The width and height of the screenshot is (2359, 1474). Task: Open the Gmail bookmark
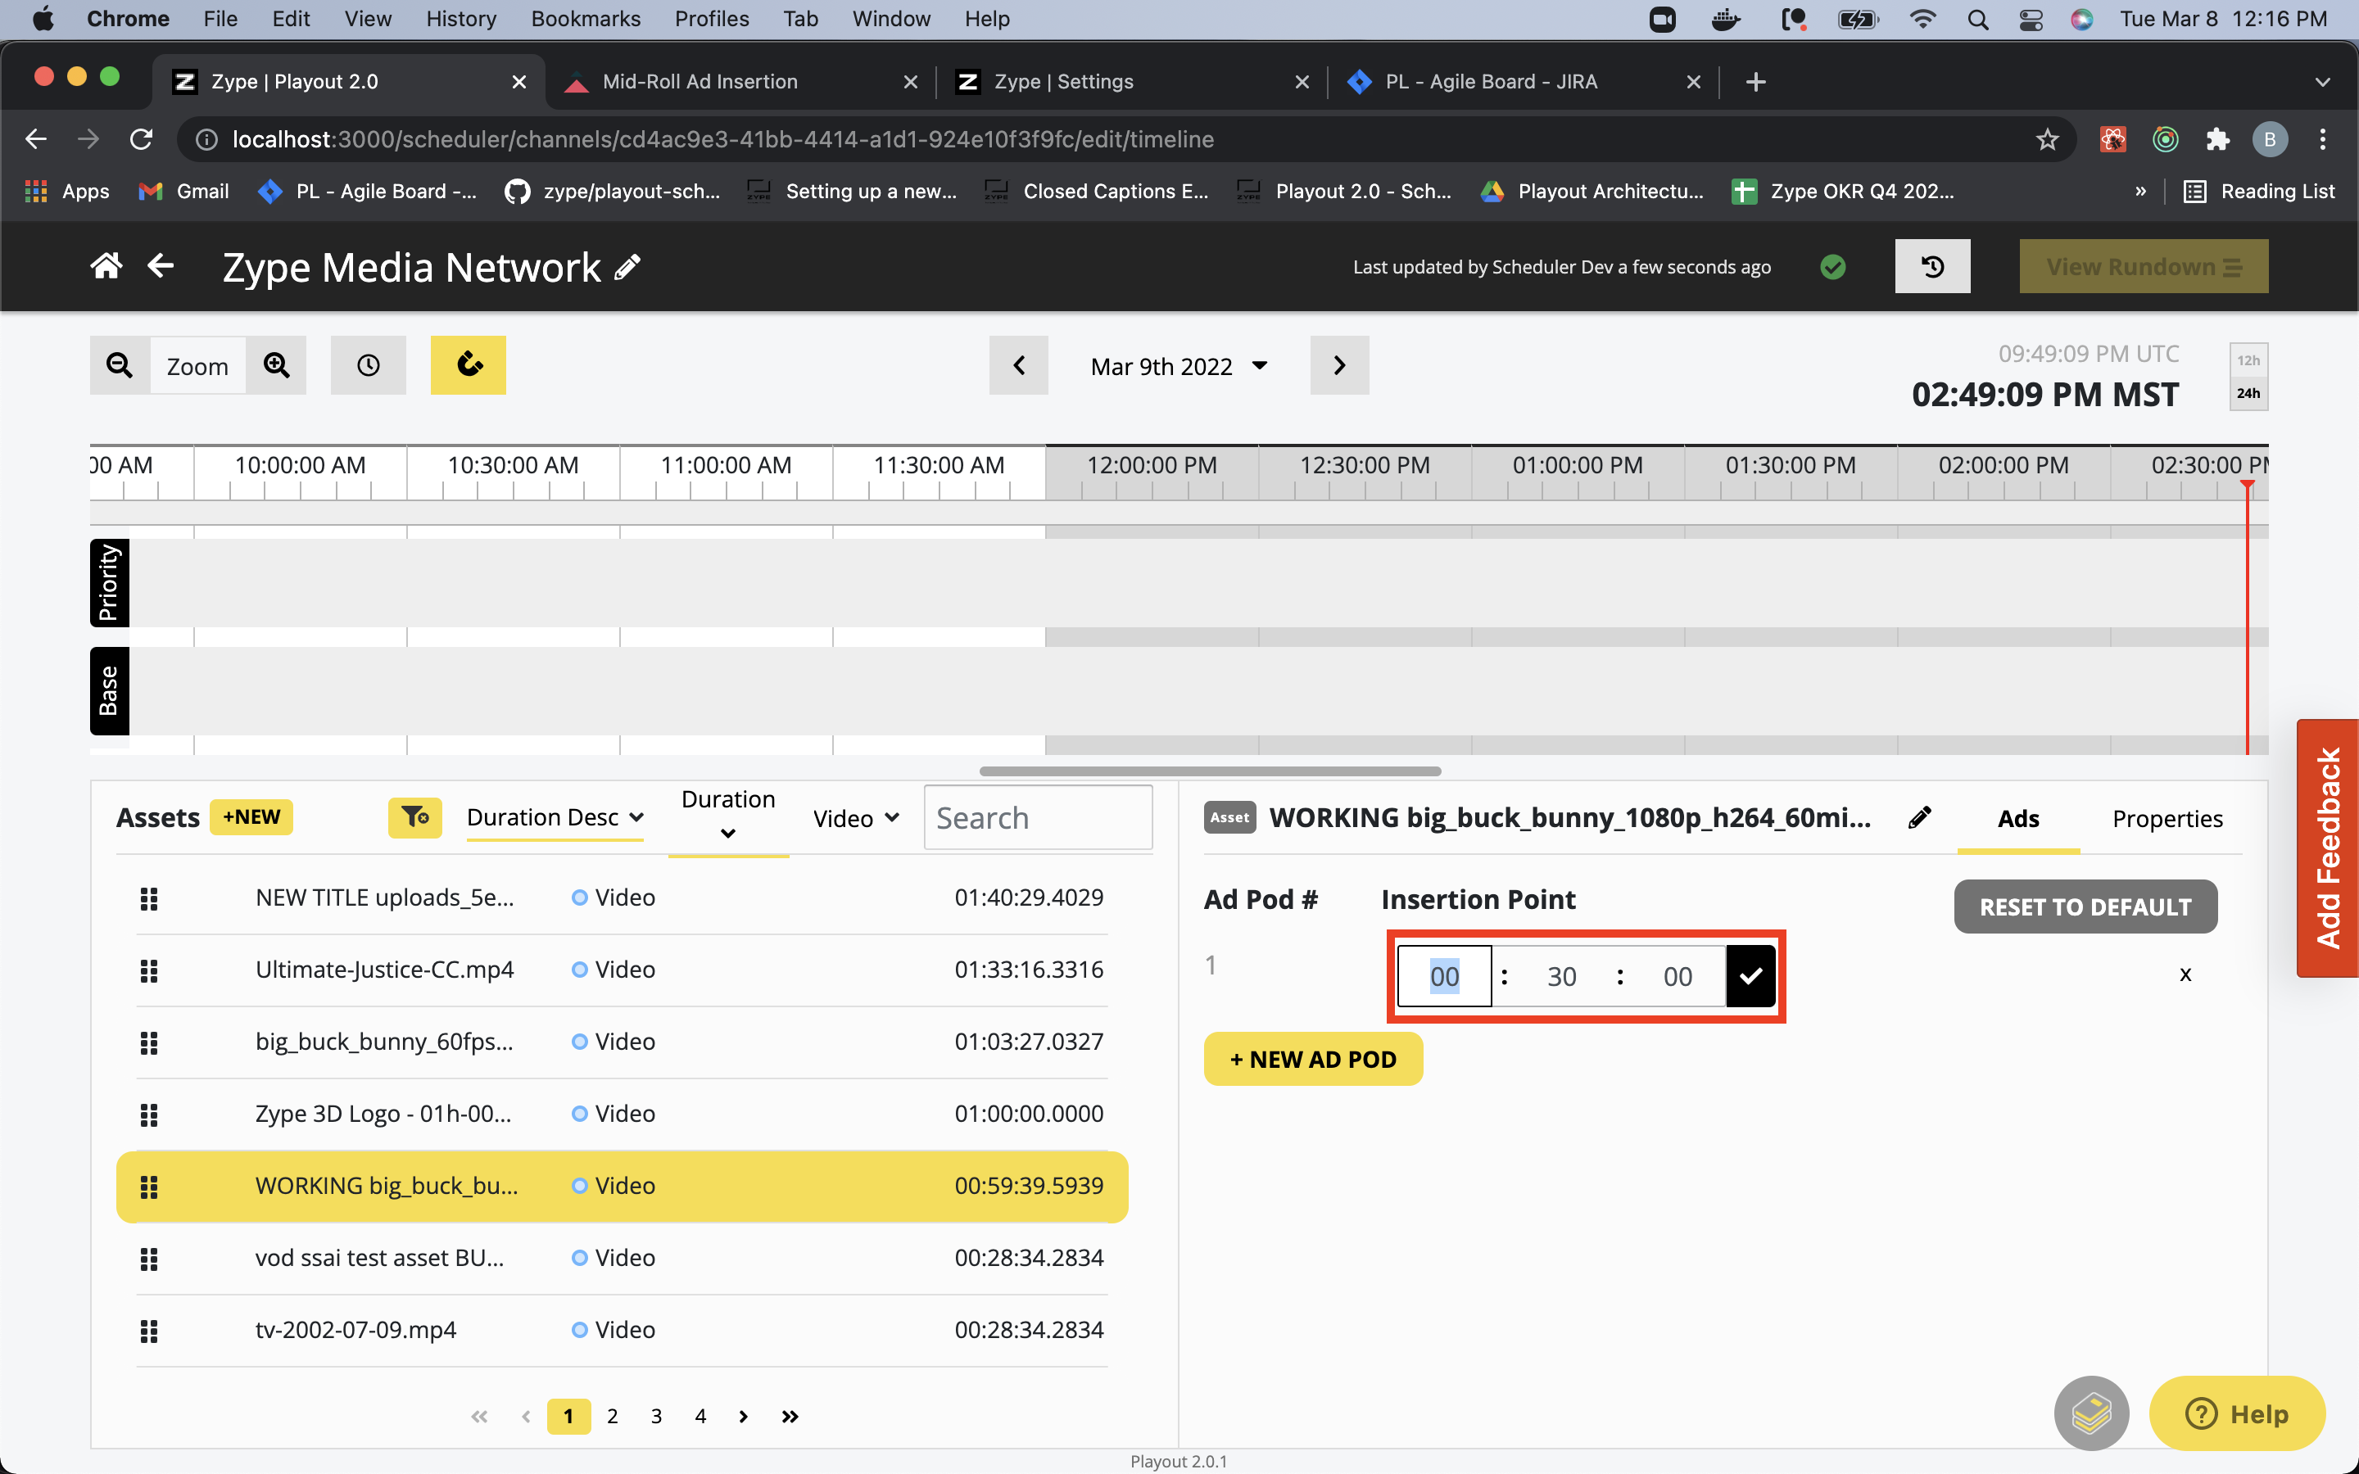pos(184,191)
